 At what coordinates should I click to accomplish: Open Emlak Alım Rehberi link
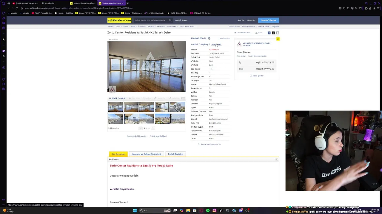click(158, 136)
